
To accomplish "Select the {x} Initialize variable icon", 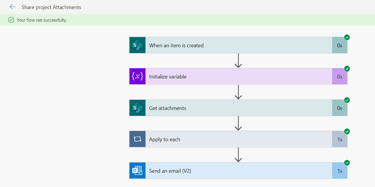I will click(x=137, y=76).
